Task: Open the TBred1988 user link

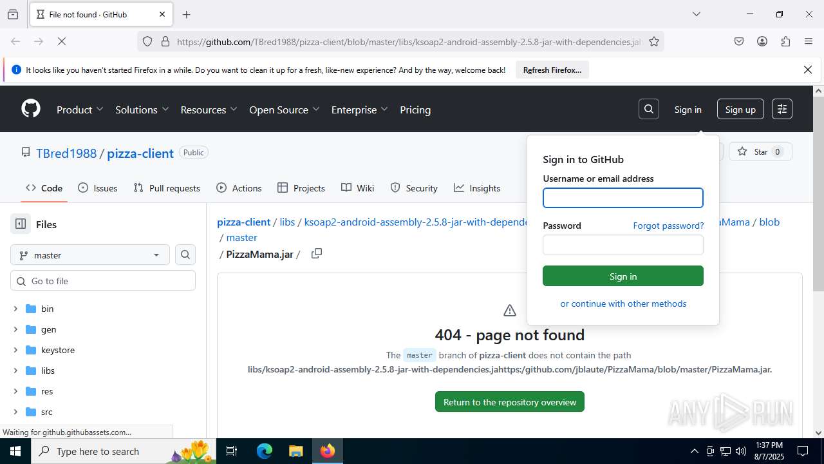Action: tap(66, 153)
